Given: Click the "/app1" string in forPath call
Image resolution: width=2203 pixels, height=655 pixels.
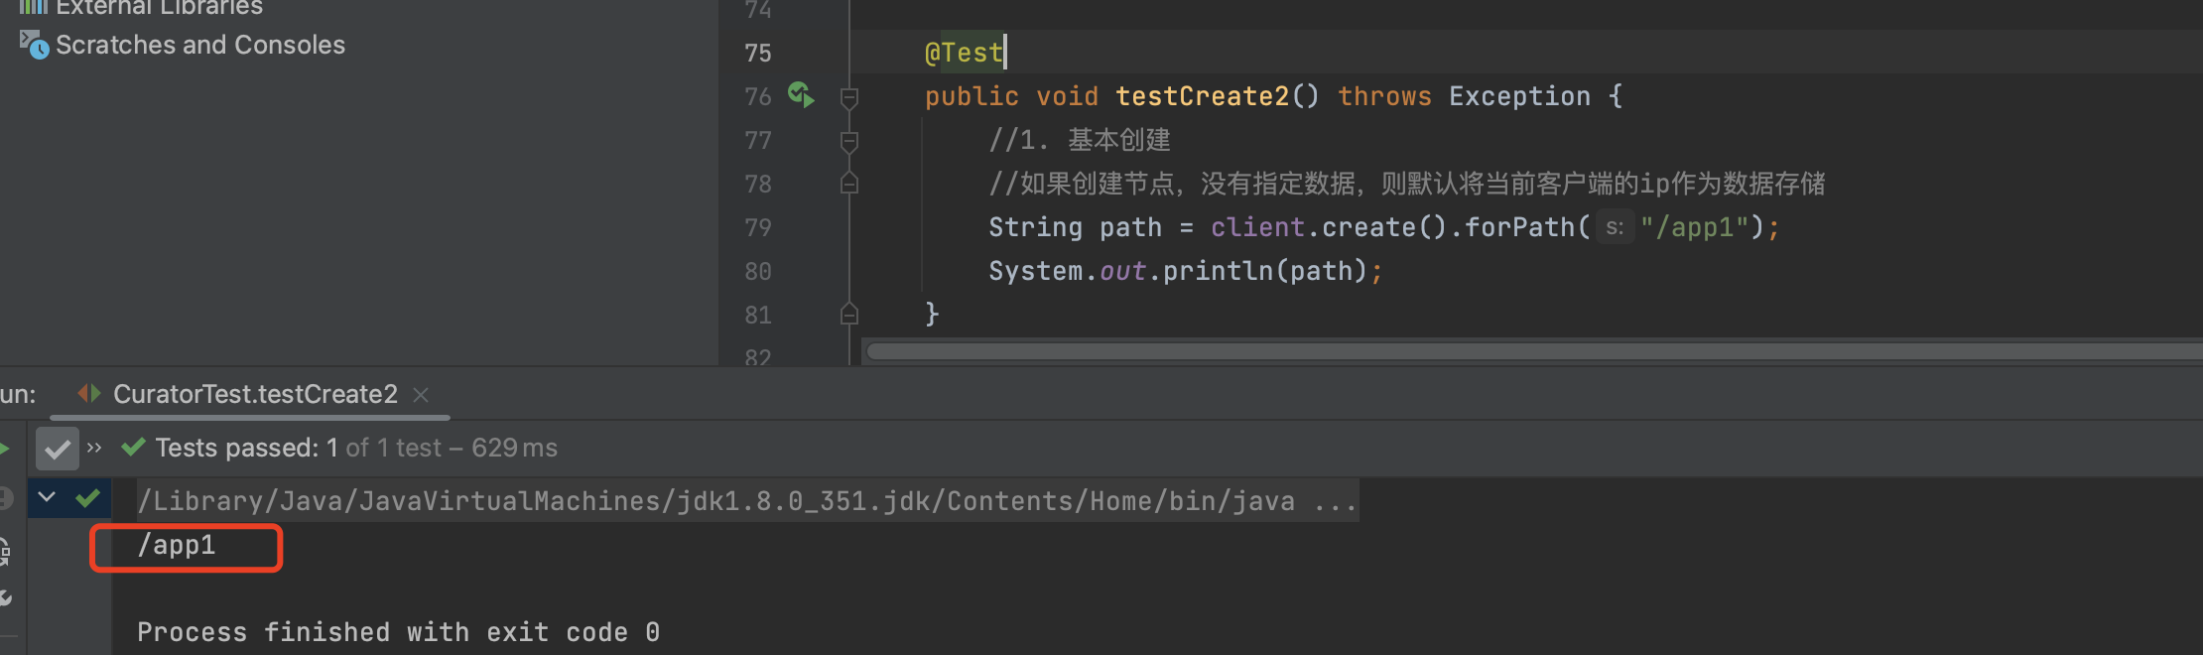Looking at the screenshot, I should (x=1700, y=227).
